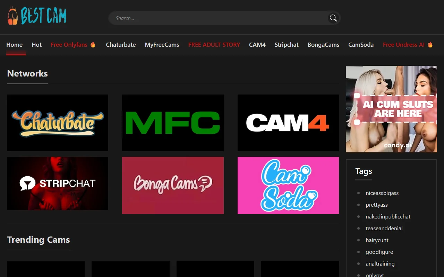Click the magnifying glass search icon
The height and width of the screenshot is (277, 444).
pyautogui.click(x=333, y=18)
